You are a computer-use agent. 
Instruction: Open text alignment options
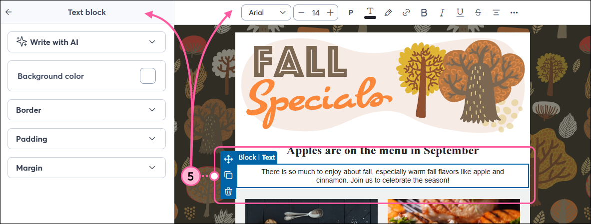pos(496,13)
